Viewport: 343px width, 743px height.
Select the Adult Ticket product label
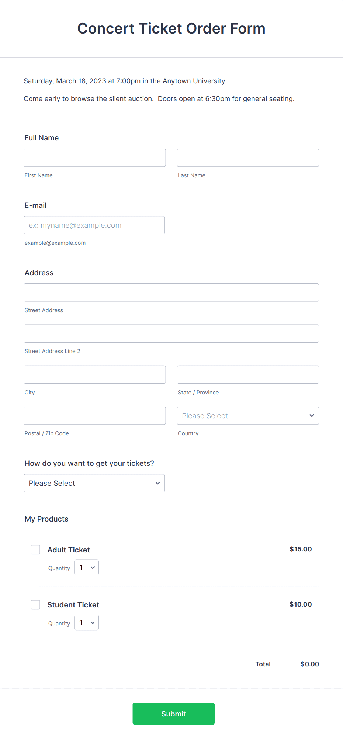pyautogui.click(x=68, y=550)
